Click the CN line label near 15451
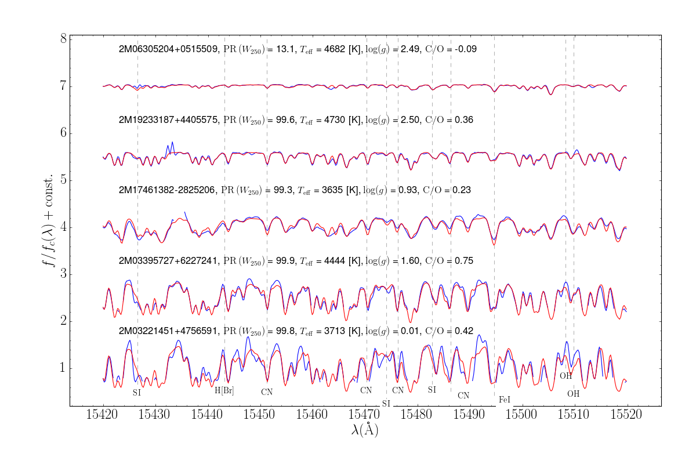This screenshot has width=696, height=464. coord(267,392)
